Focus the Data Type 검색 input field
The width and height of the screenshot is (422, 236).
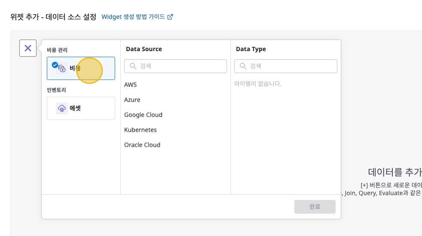click(x=291, y=66)
